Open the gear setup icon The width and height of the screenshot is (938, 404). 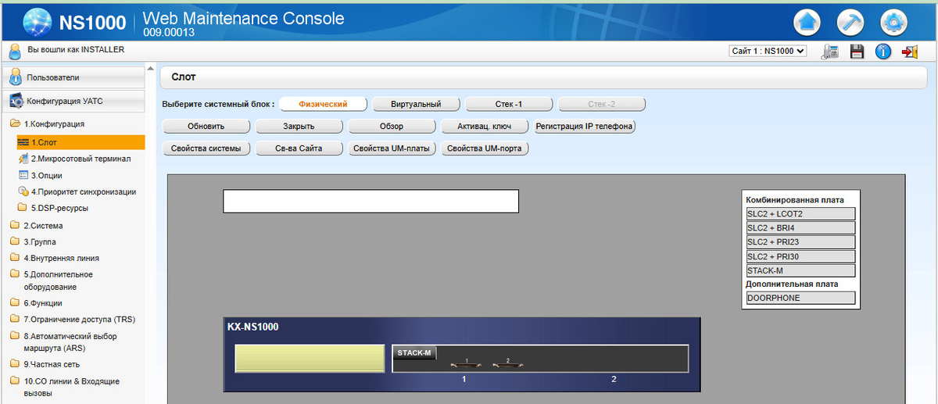click(893, 22)
